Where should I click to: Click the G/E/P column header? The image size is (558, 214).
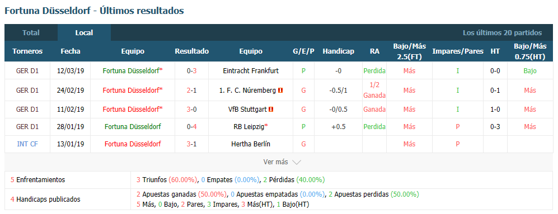[x=303, y=51]
